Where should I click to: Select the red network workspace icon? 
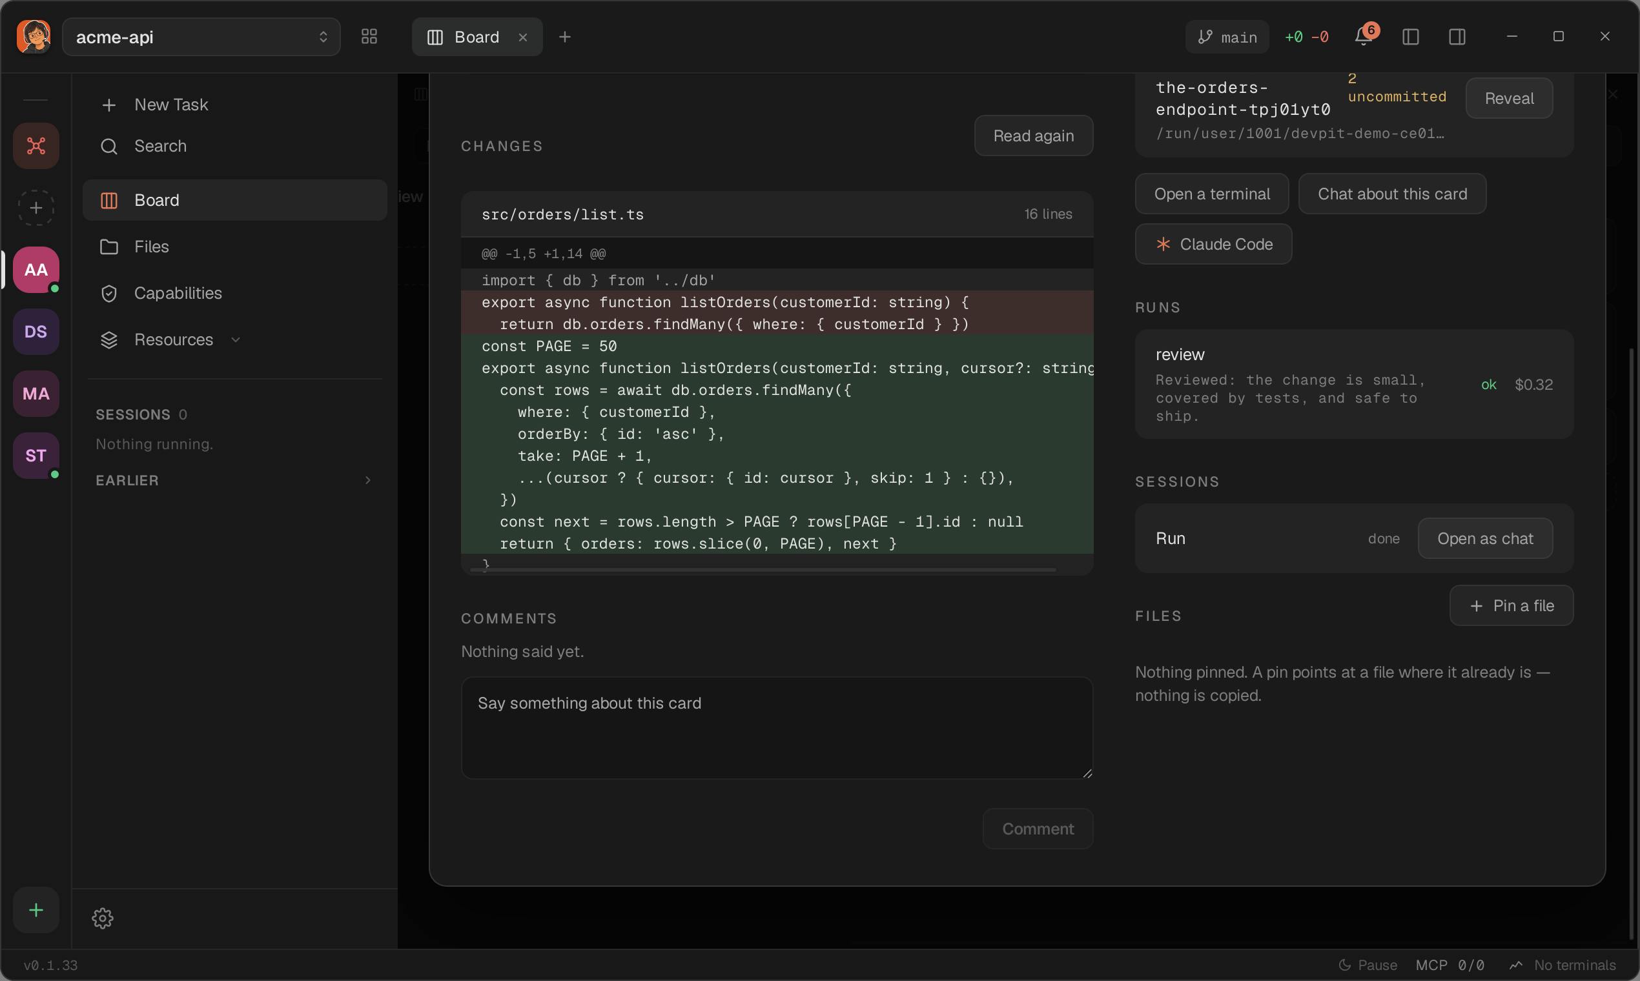coord(36,145)
